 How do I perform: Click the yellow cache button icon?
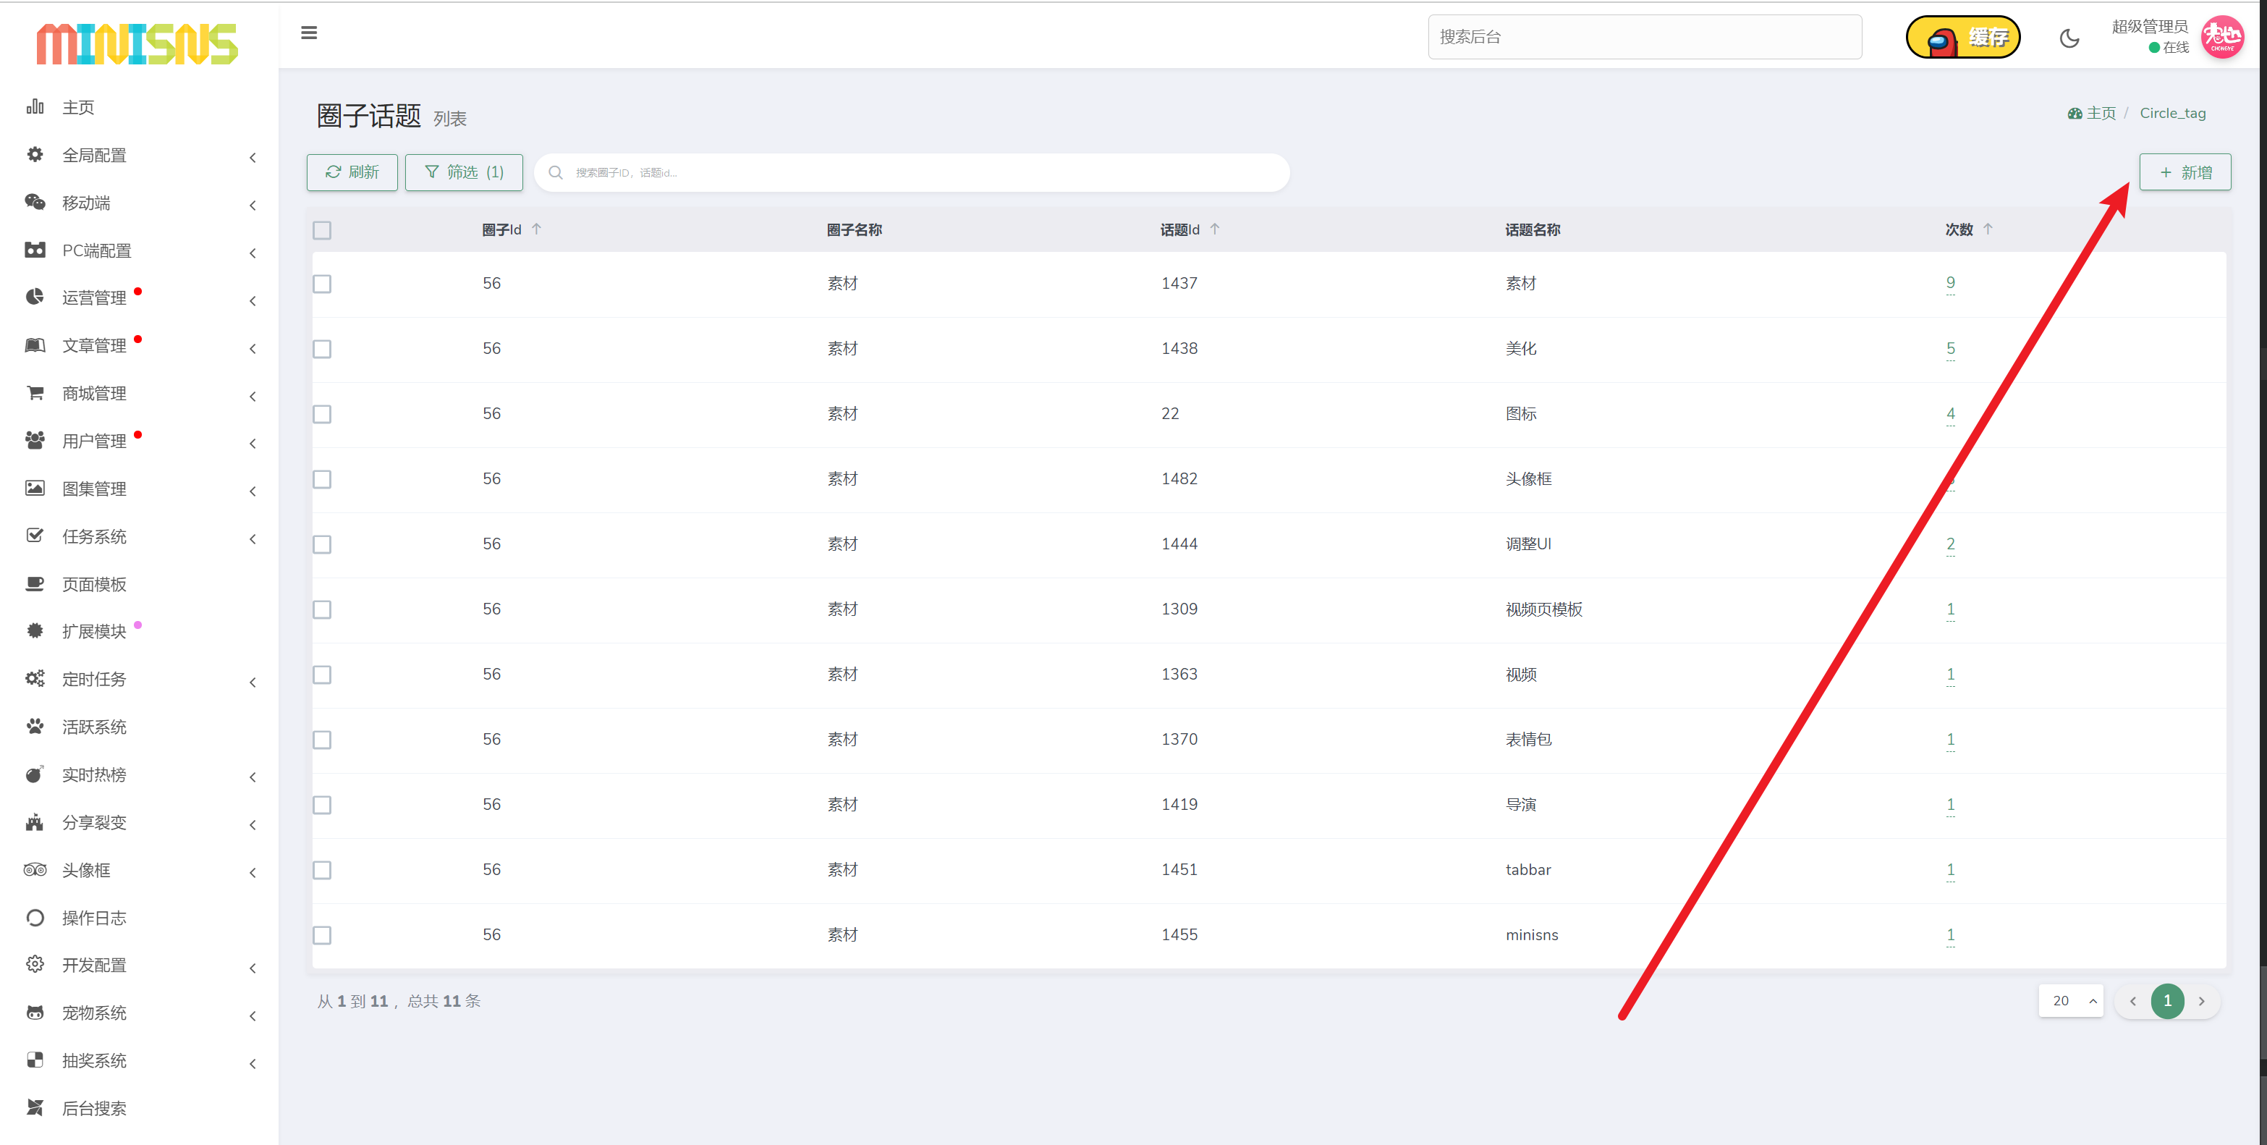[1962, 38]
